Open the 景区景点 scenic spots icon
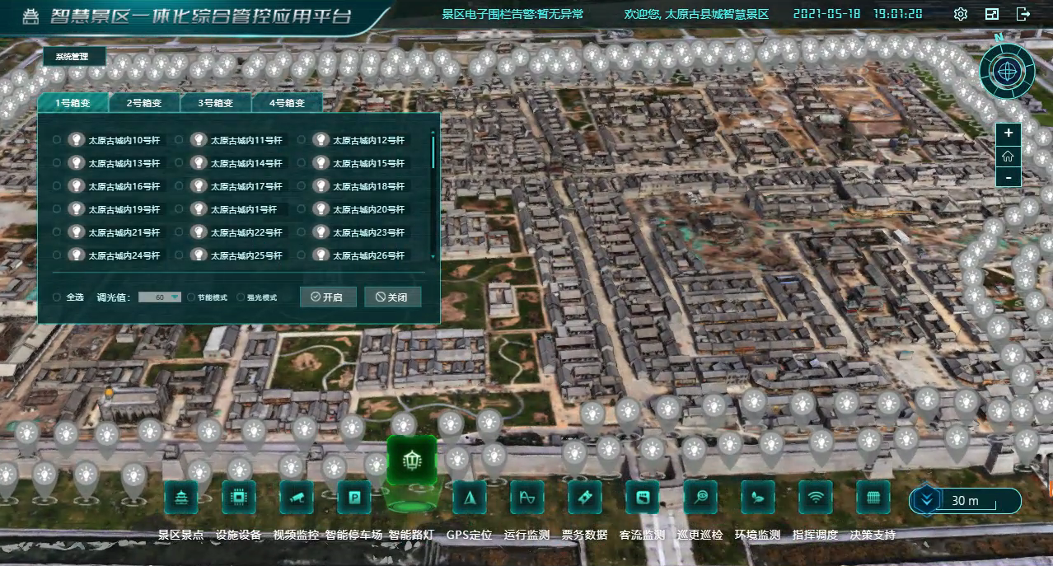 click(181, 498)
